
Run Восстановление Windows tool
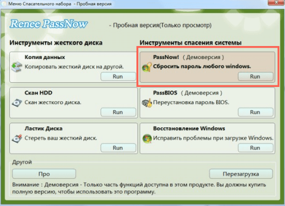(x=255, y=148)
